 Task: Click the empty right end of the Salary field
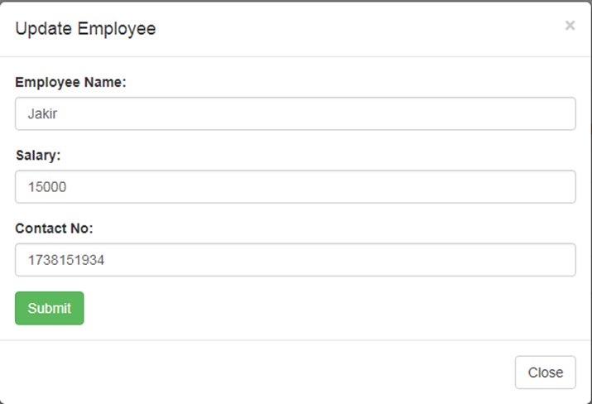tap(497, 187)
